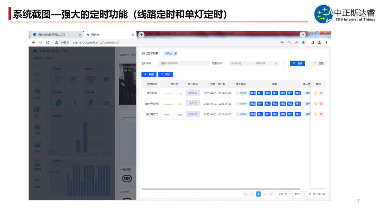Bookmark page using the star icon

click(303, 42)
